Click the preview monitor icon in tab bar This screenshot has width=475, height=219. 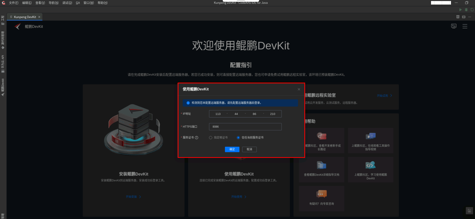tap(458, 17)
